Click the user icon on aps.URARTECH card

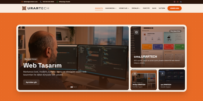163,74
